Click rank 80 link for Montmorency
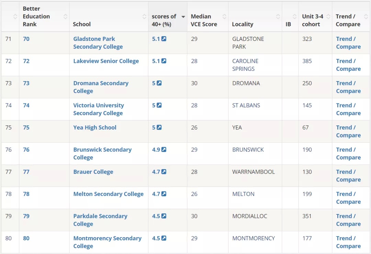371x254 pixels. pyautogui.click(x=26, y=238)
